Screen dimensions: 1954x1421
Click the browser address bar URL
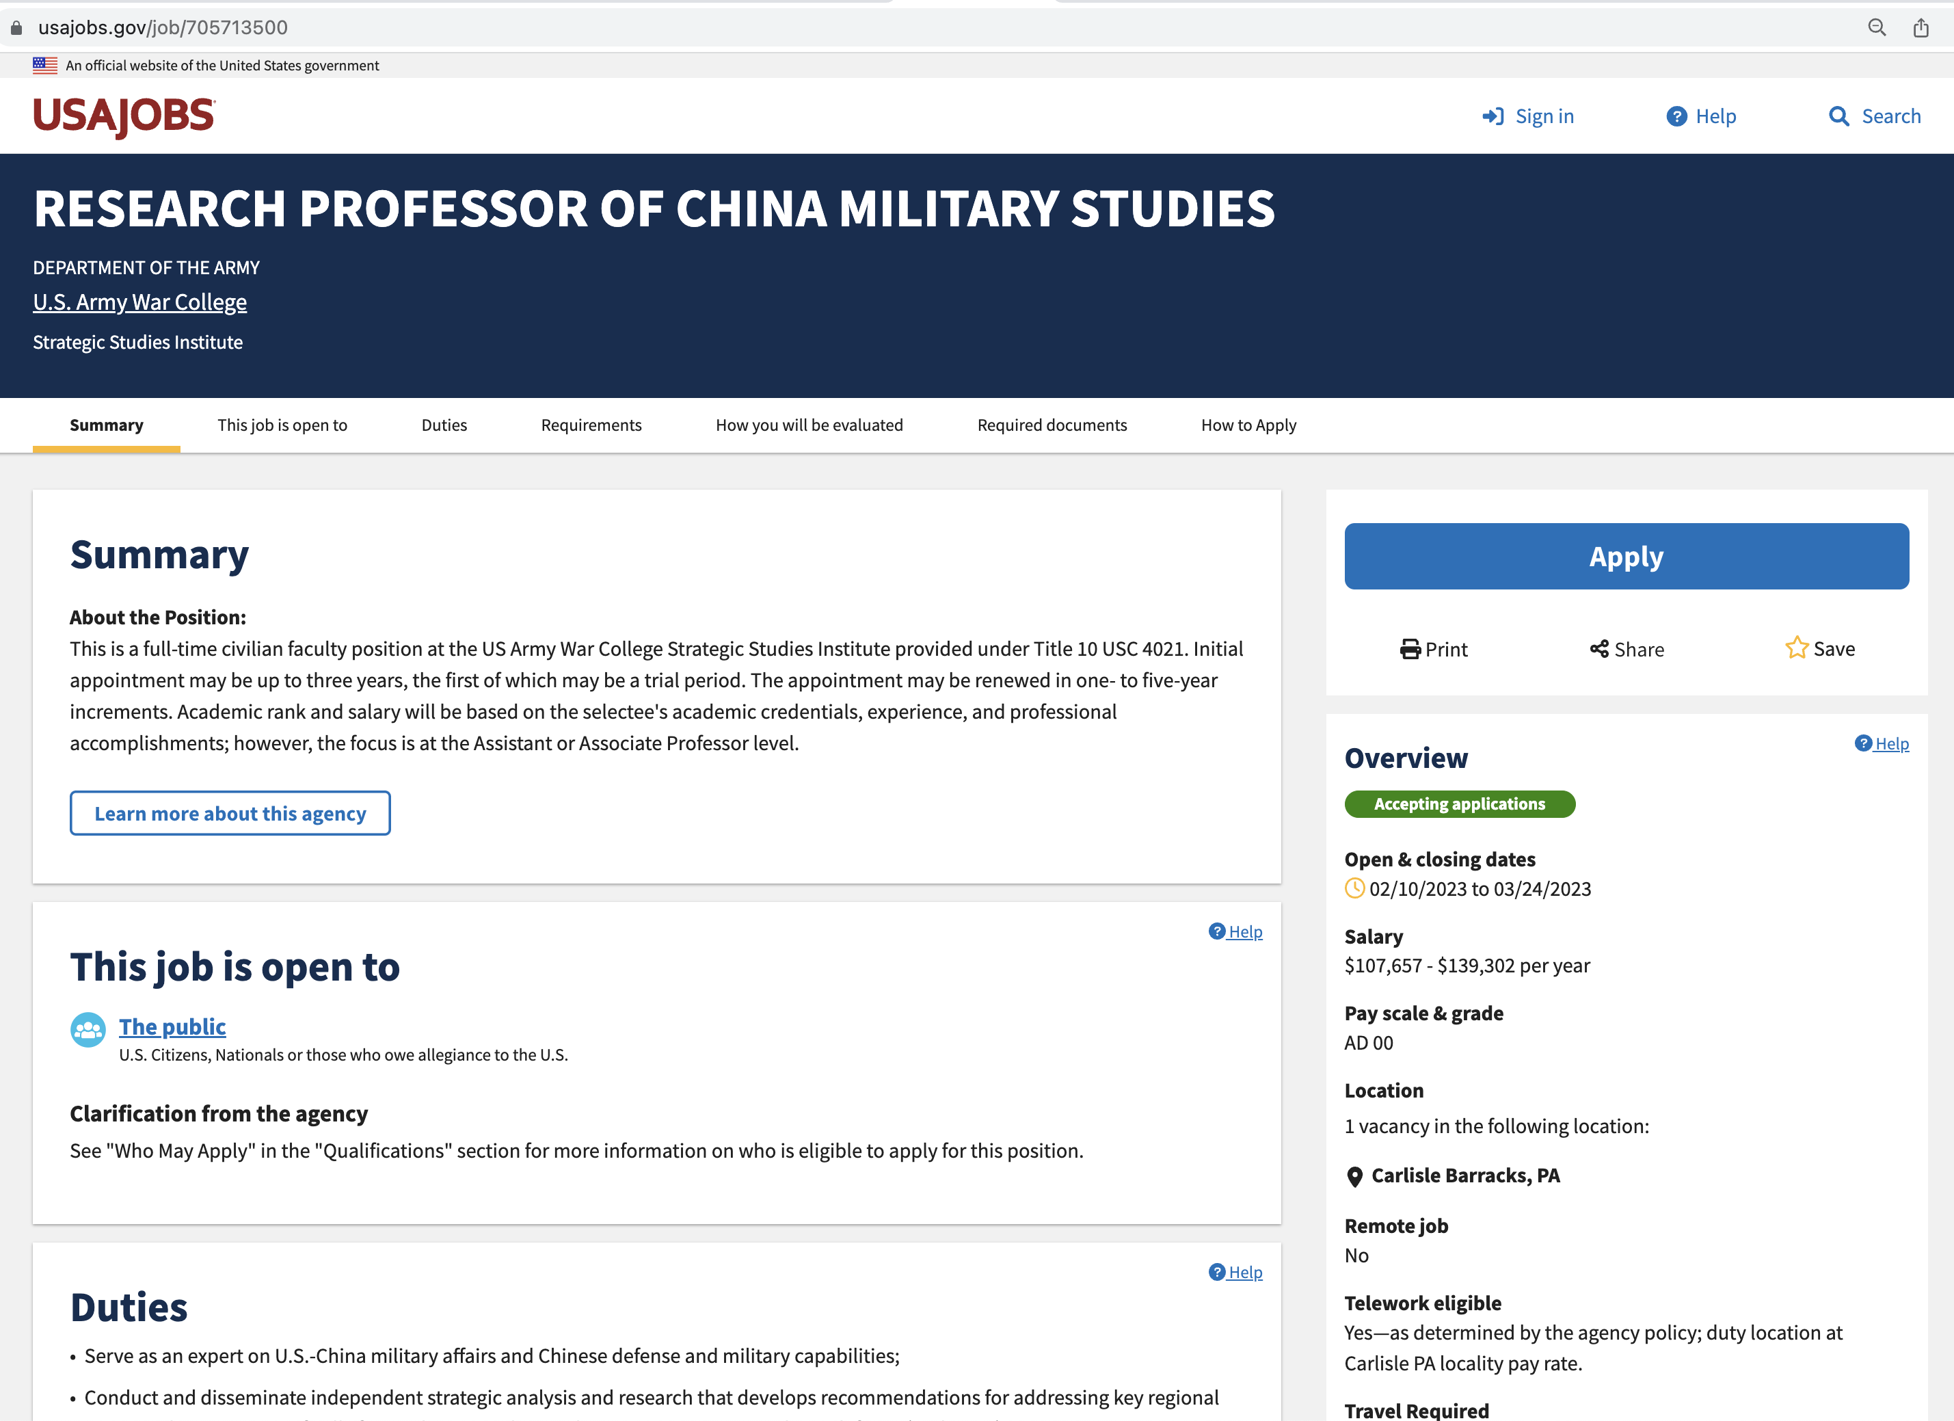pyautogui.click(x=163, y=27)
